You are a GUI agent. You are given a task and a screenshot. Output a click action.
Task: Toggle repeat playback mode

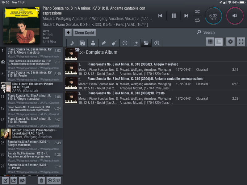197,20
